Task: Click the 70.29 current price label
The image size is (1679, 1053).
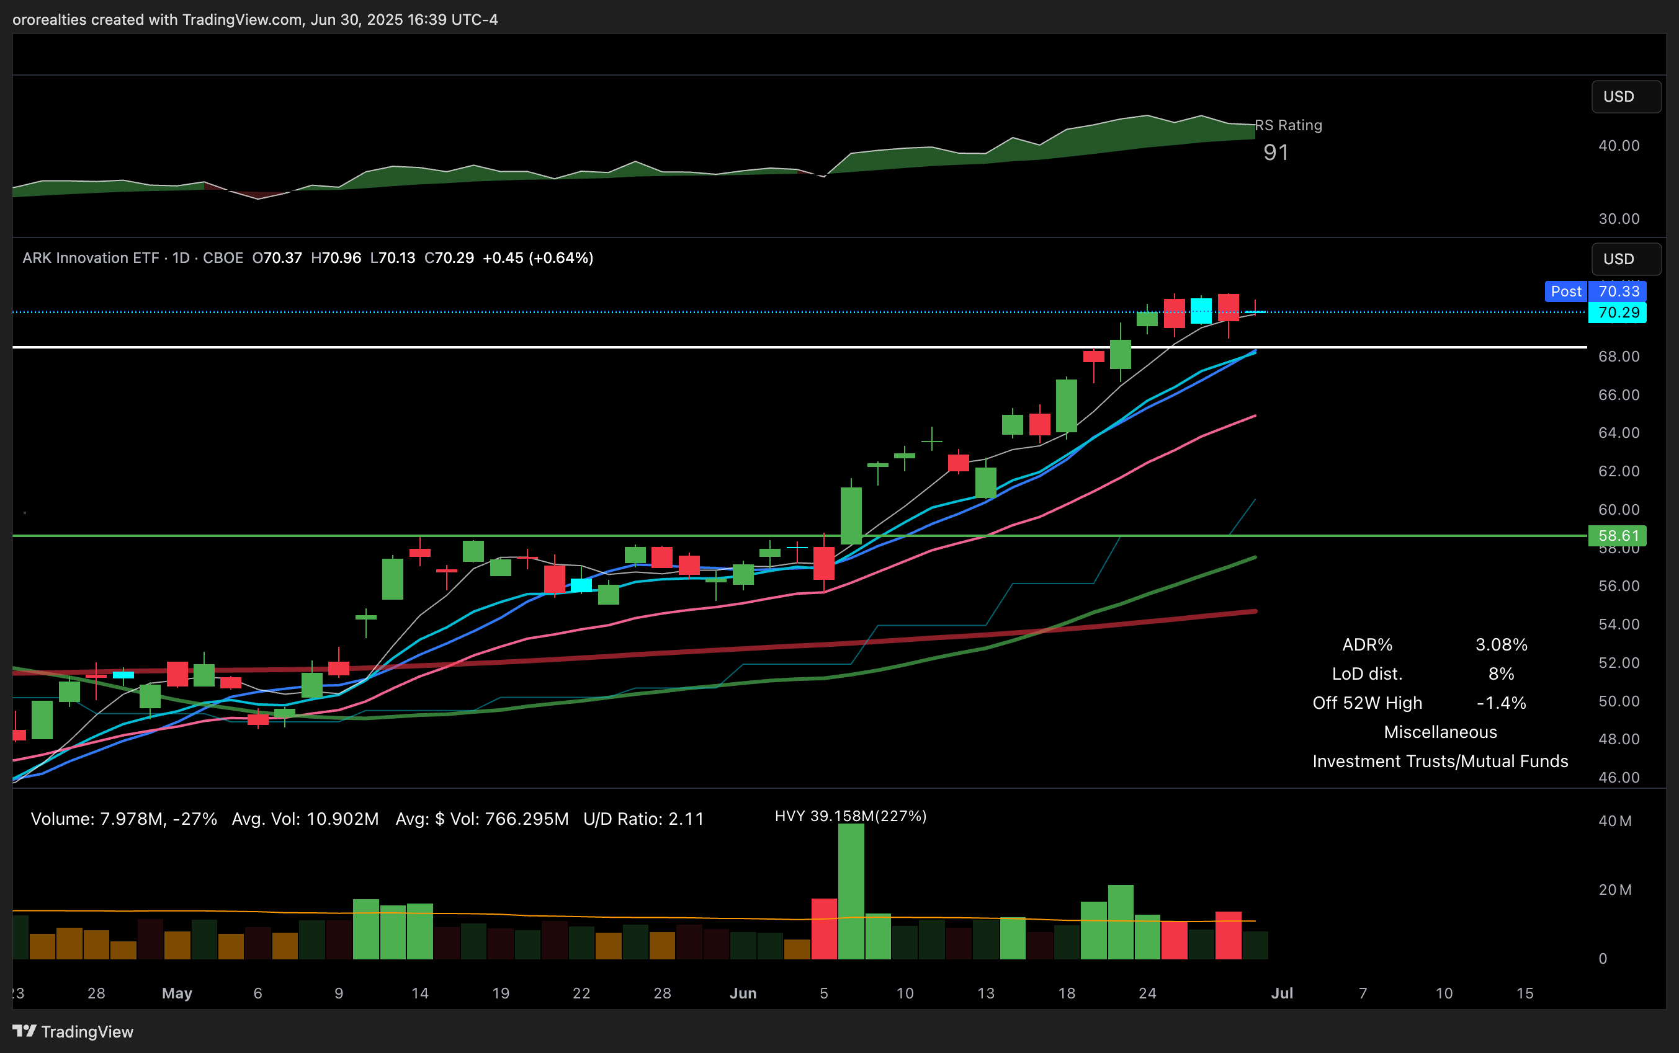Action: 1618,313
